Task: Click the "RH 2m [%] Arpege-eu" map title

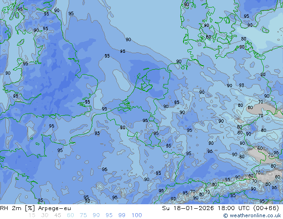Action: (x=35, y=208)
